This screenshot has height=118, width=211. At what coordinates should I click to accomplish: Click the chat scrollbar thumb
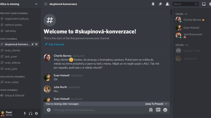tap(171, 12)
